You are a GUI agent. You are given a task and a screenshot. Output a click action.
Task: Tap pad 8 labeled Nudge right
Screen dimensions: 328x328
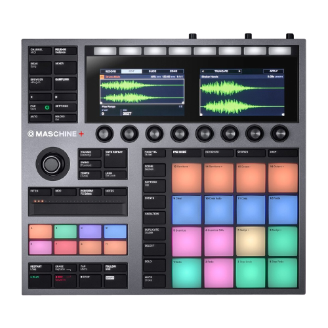coord(283,241)
